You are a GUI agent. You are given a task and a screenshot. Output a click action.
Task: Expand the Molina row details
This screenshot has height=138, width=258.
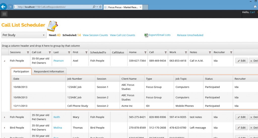click(x=5, y=128)
